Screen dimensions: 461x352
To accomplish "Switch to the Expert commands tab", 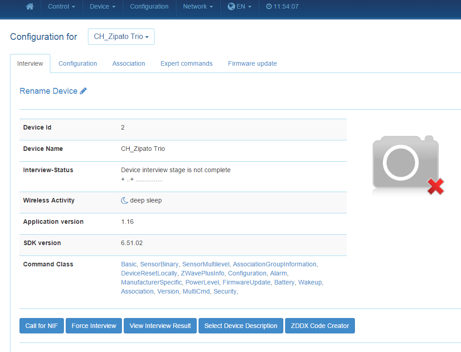I will tap(186, 64).
